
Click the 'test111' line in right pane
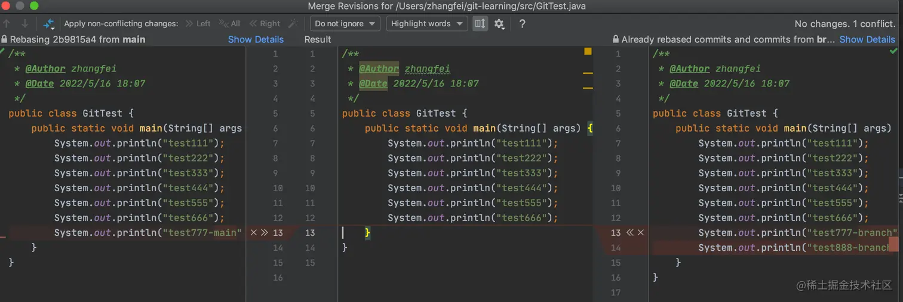tap(784, 143)
